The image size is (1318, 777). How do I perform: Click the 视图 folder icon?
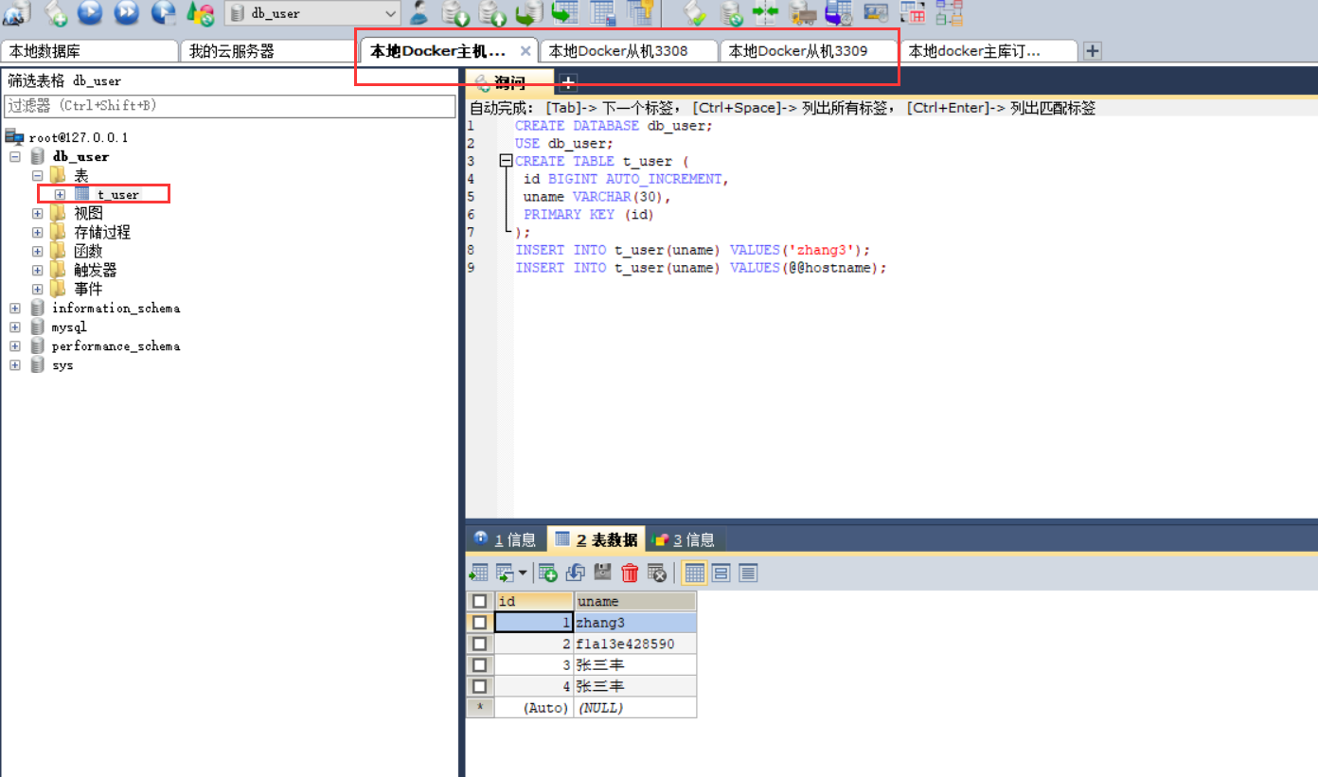59,213
